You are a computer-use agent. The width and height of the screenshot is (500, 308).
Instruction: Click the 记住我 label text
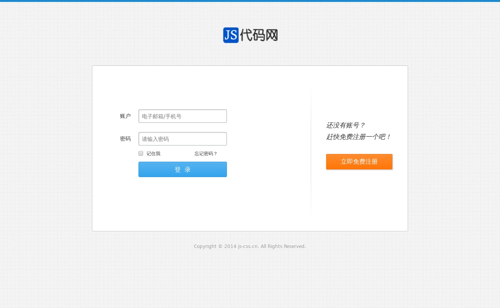point(153,154)
